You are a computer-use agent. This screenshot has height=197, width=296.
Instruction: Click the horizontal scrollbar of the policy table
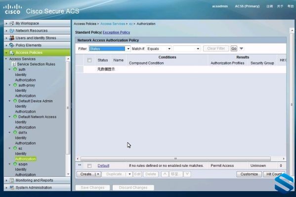pos(175,158)
